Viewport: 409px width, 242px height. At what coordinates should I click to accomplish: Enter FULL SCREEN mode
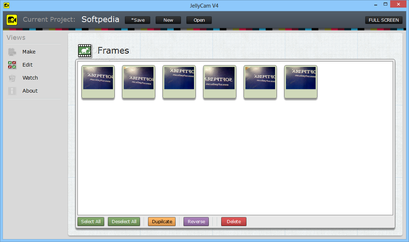[x=384, y=20]
